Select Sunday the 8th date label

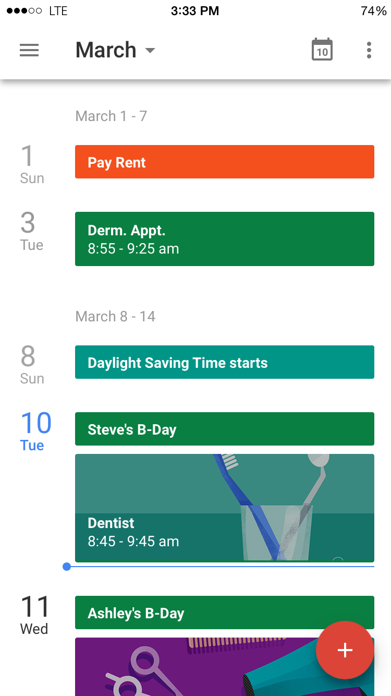click(x=31, y=364)
